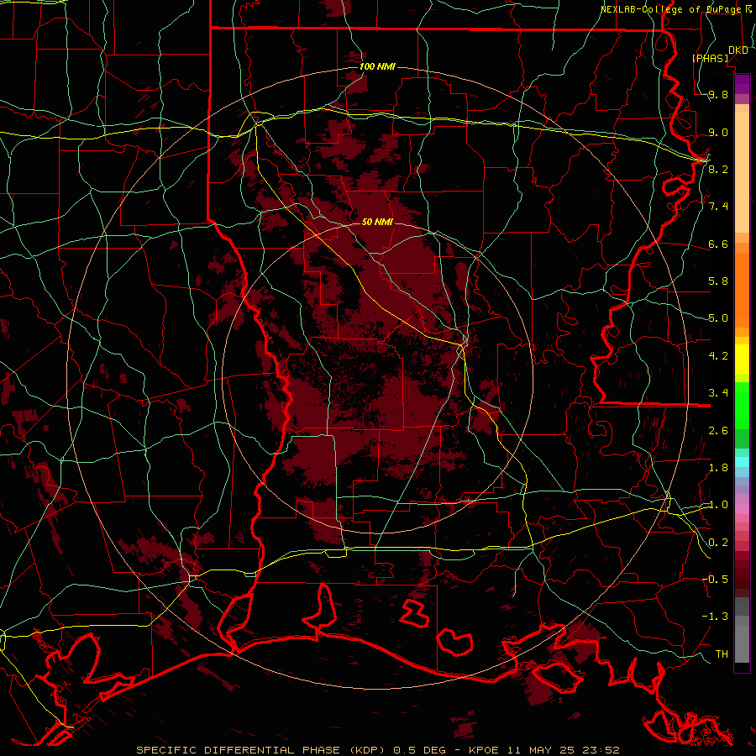Screen dimensions: 756x756
Task: Click the 50 NMI range ring label
Action: pos(377,222)
